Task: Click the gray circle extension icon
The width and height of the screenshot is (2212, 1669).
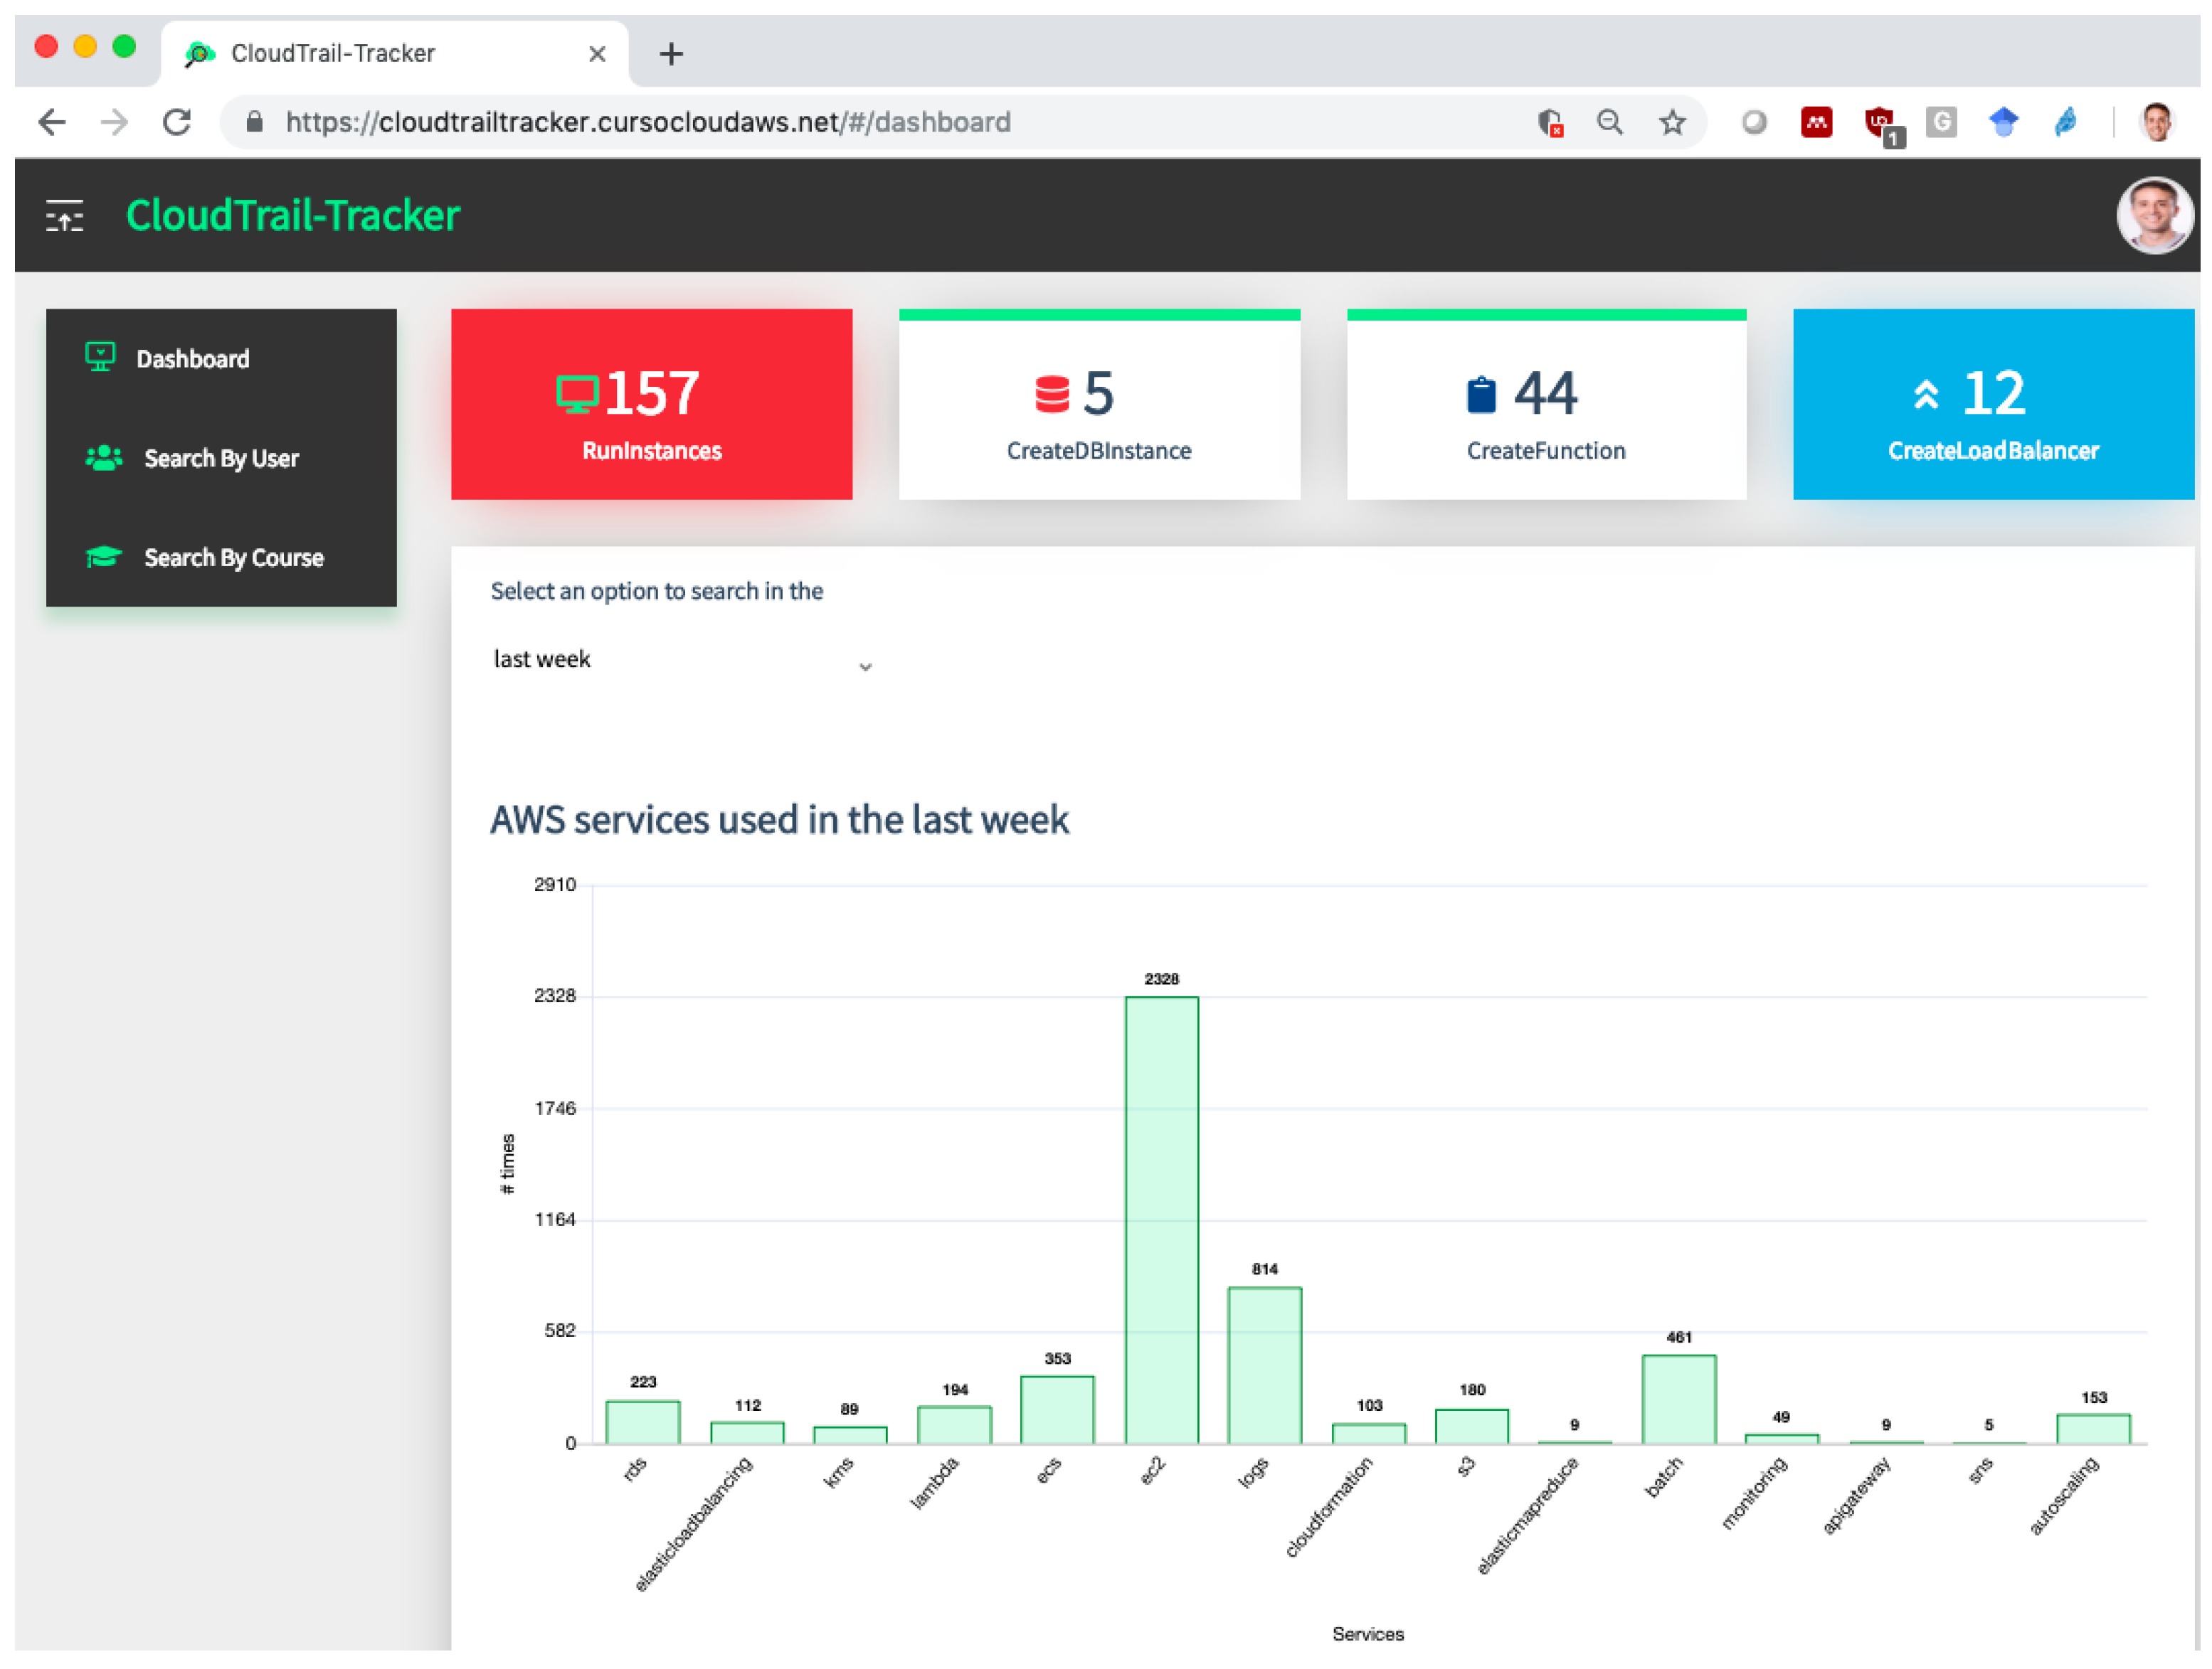Action: point(1754,122)
